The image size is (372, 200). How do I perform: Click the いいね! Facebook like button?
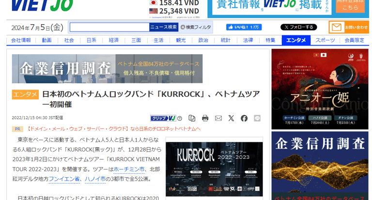(x=244, y=27)
